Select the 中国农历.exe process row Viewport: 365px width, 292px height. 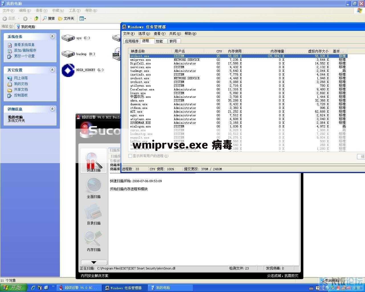point(238,97)
